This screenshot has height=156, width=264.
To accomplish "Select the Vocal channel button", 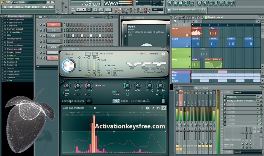I will (53, 25).
